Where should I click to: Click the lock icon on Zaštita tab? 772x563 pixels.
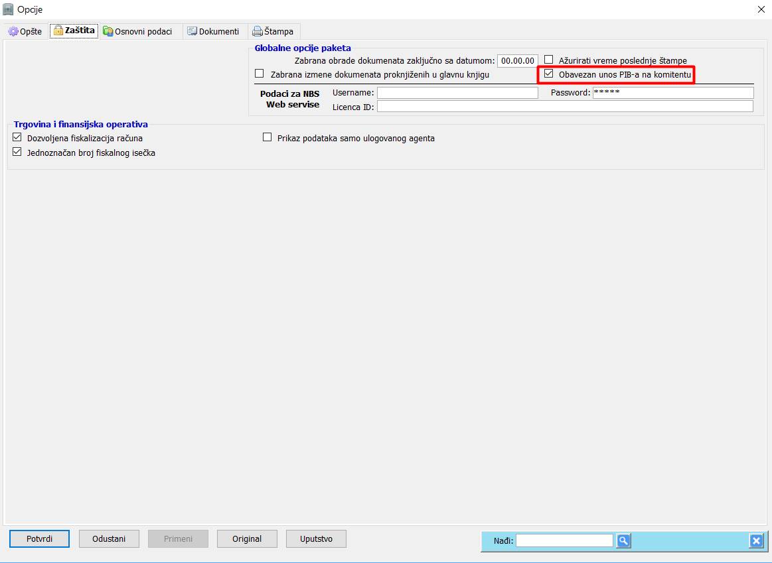58,31
